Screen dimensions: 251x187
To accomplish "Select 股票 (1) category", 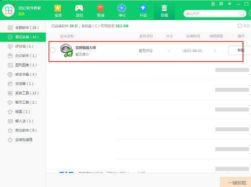I will pyautogui.click(x=23, y=112).
